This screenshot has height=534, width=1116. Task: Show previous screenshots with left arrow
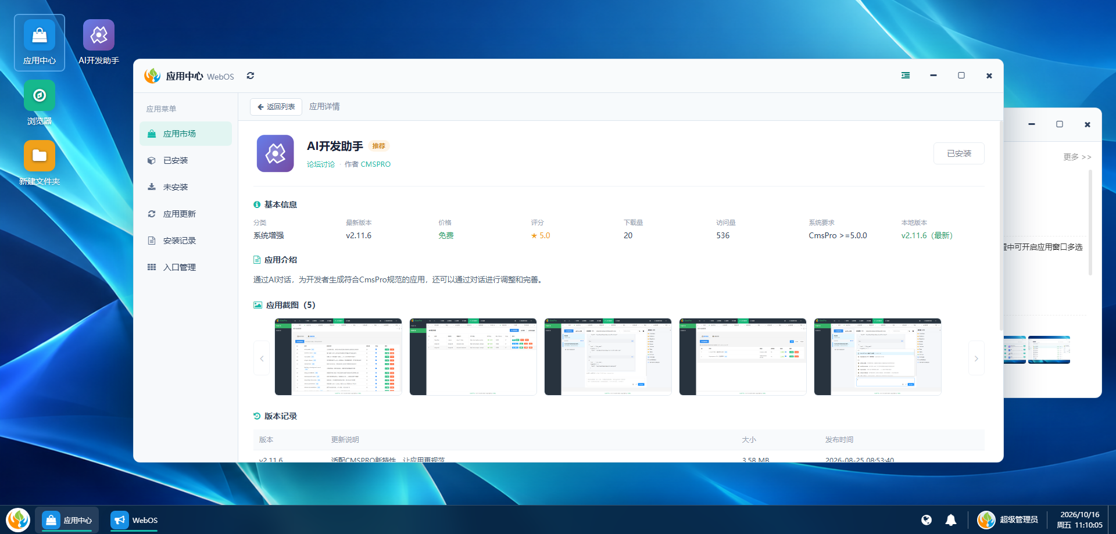click(262, 358)
